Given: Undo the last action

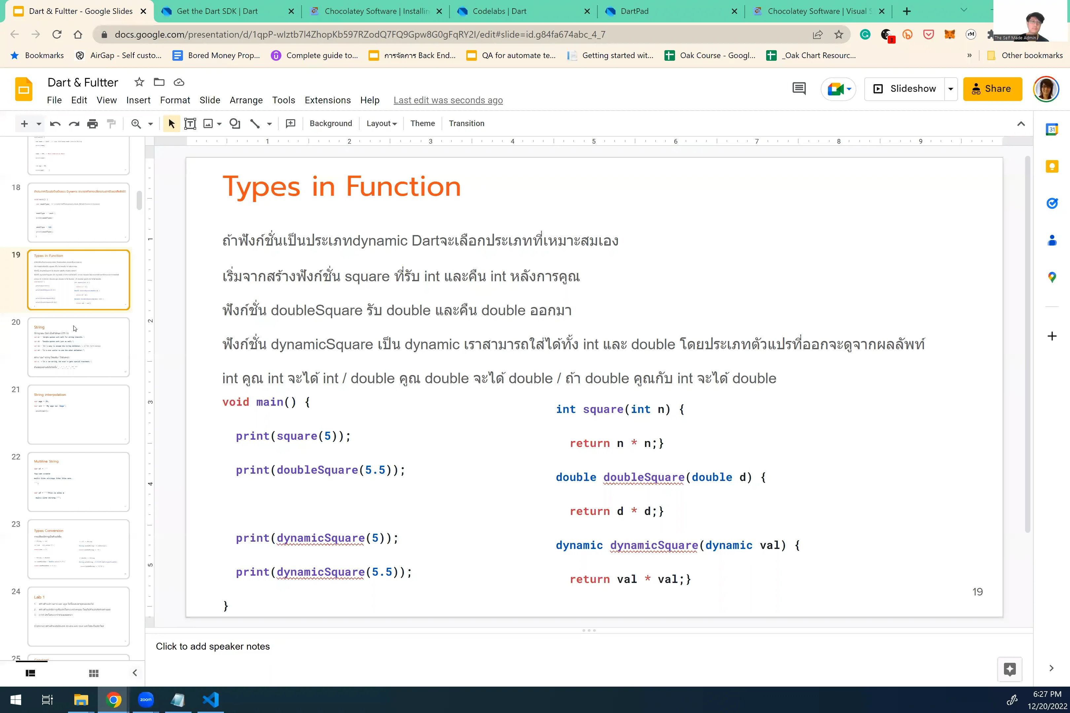Looking at the screenshot, I should click(x=54, y=123).
